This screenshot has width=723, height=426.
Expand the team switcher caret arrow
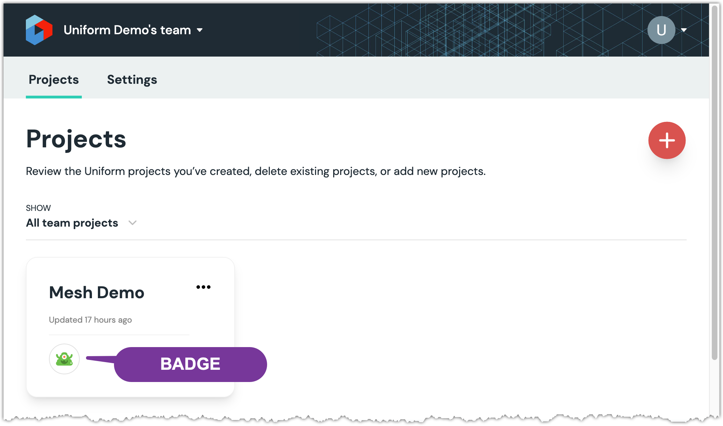click(200, 30)
